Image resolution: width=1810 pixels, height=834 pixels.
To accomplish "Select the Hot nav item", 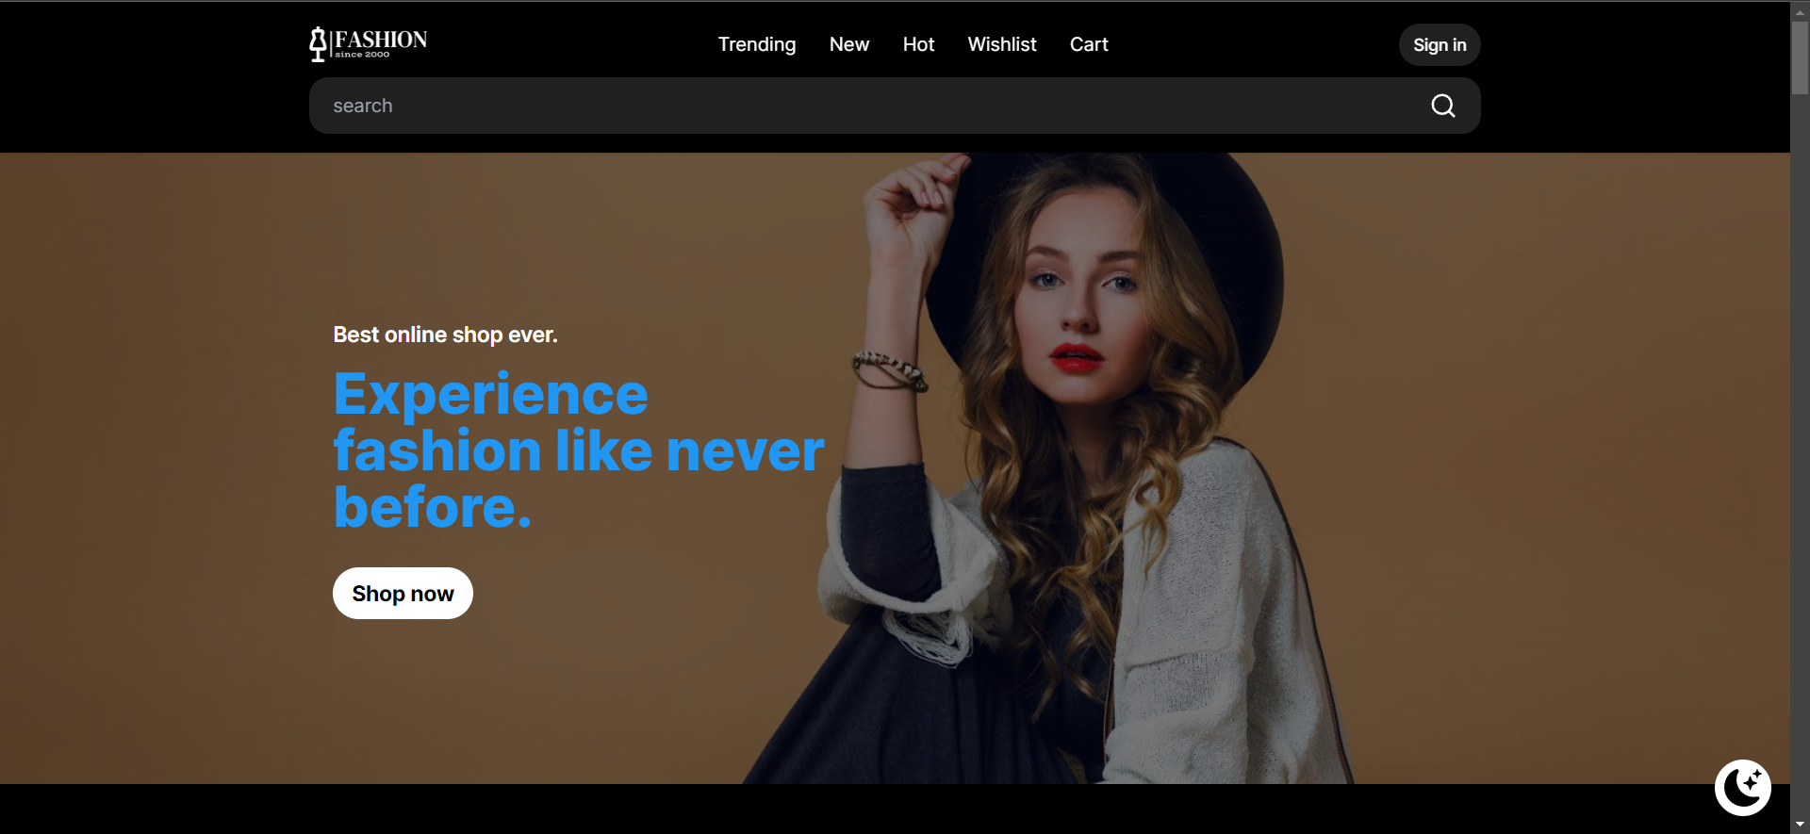I will [x=918, y=44].
